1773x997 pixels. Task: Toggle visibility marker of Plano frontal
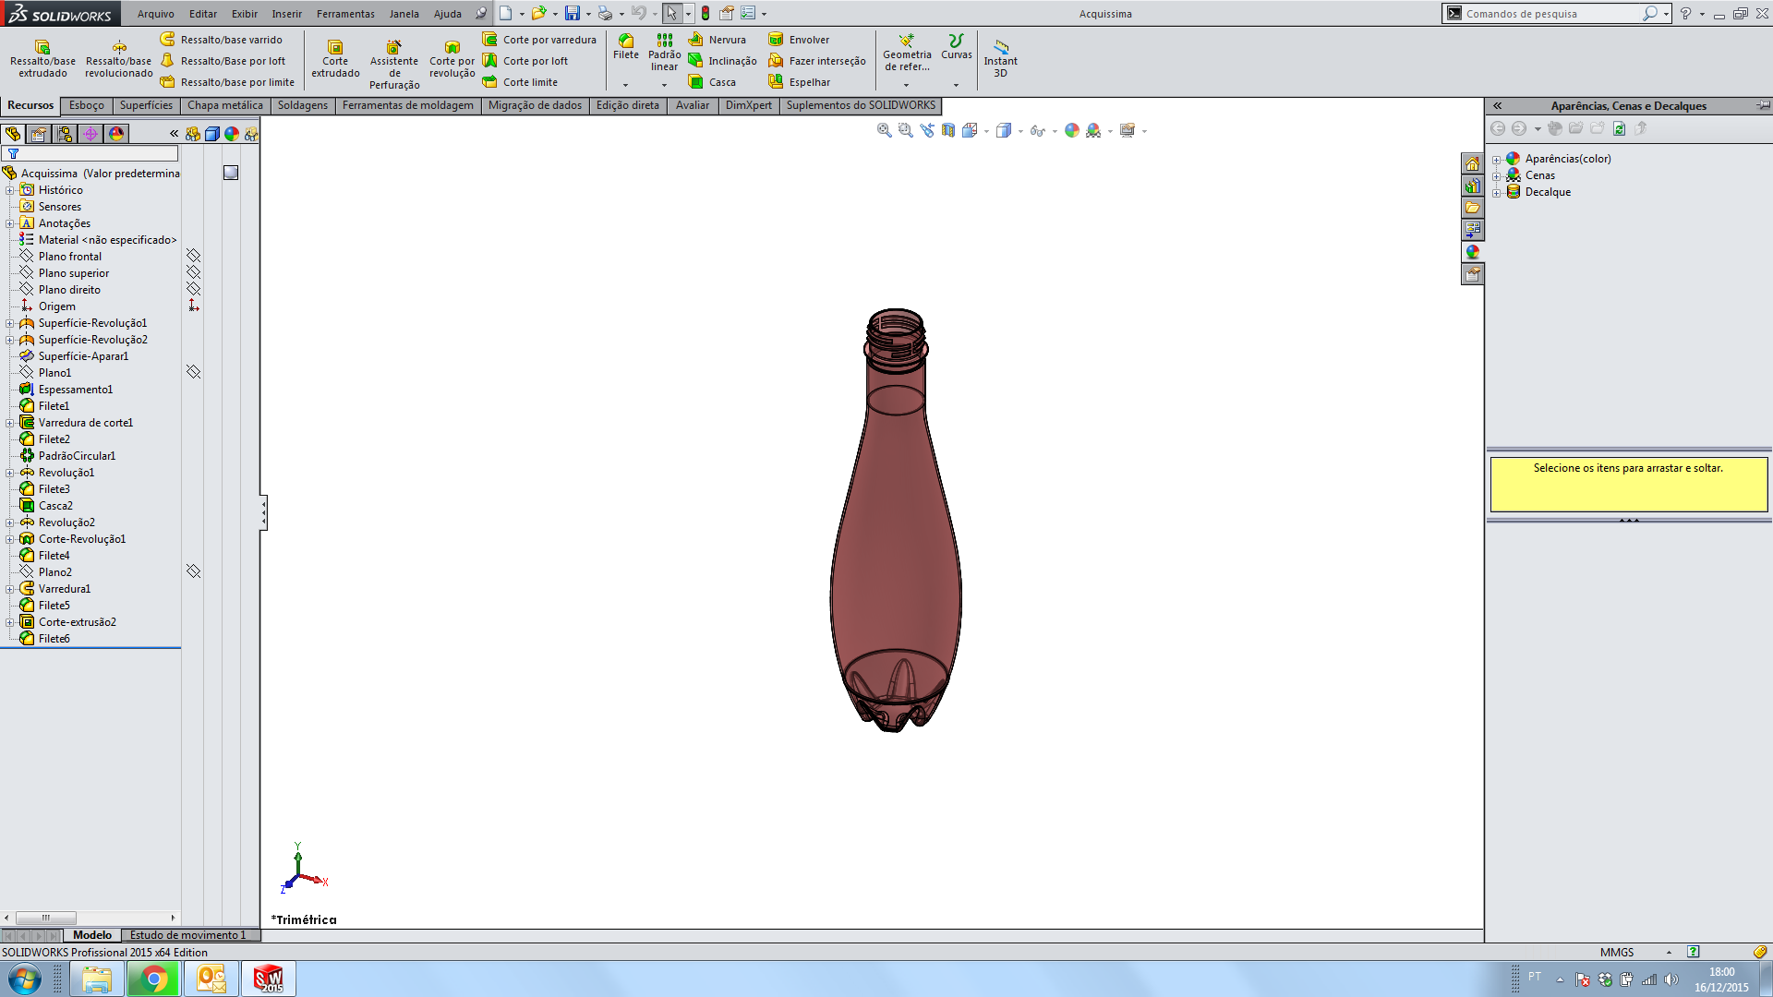pos(194,256)
